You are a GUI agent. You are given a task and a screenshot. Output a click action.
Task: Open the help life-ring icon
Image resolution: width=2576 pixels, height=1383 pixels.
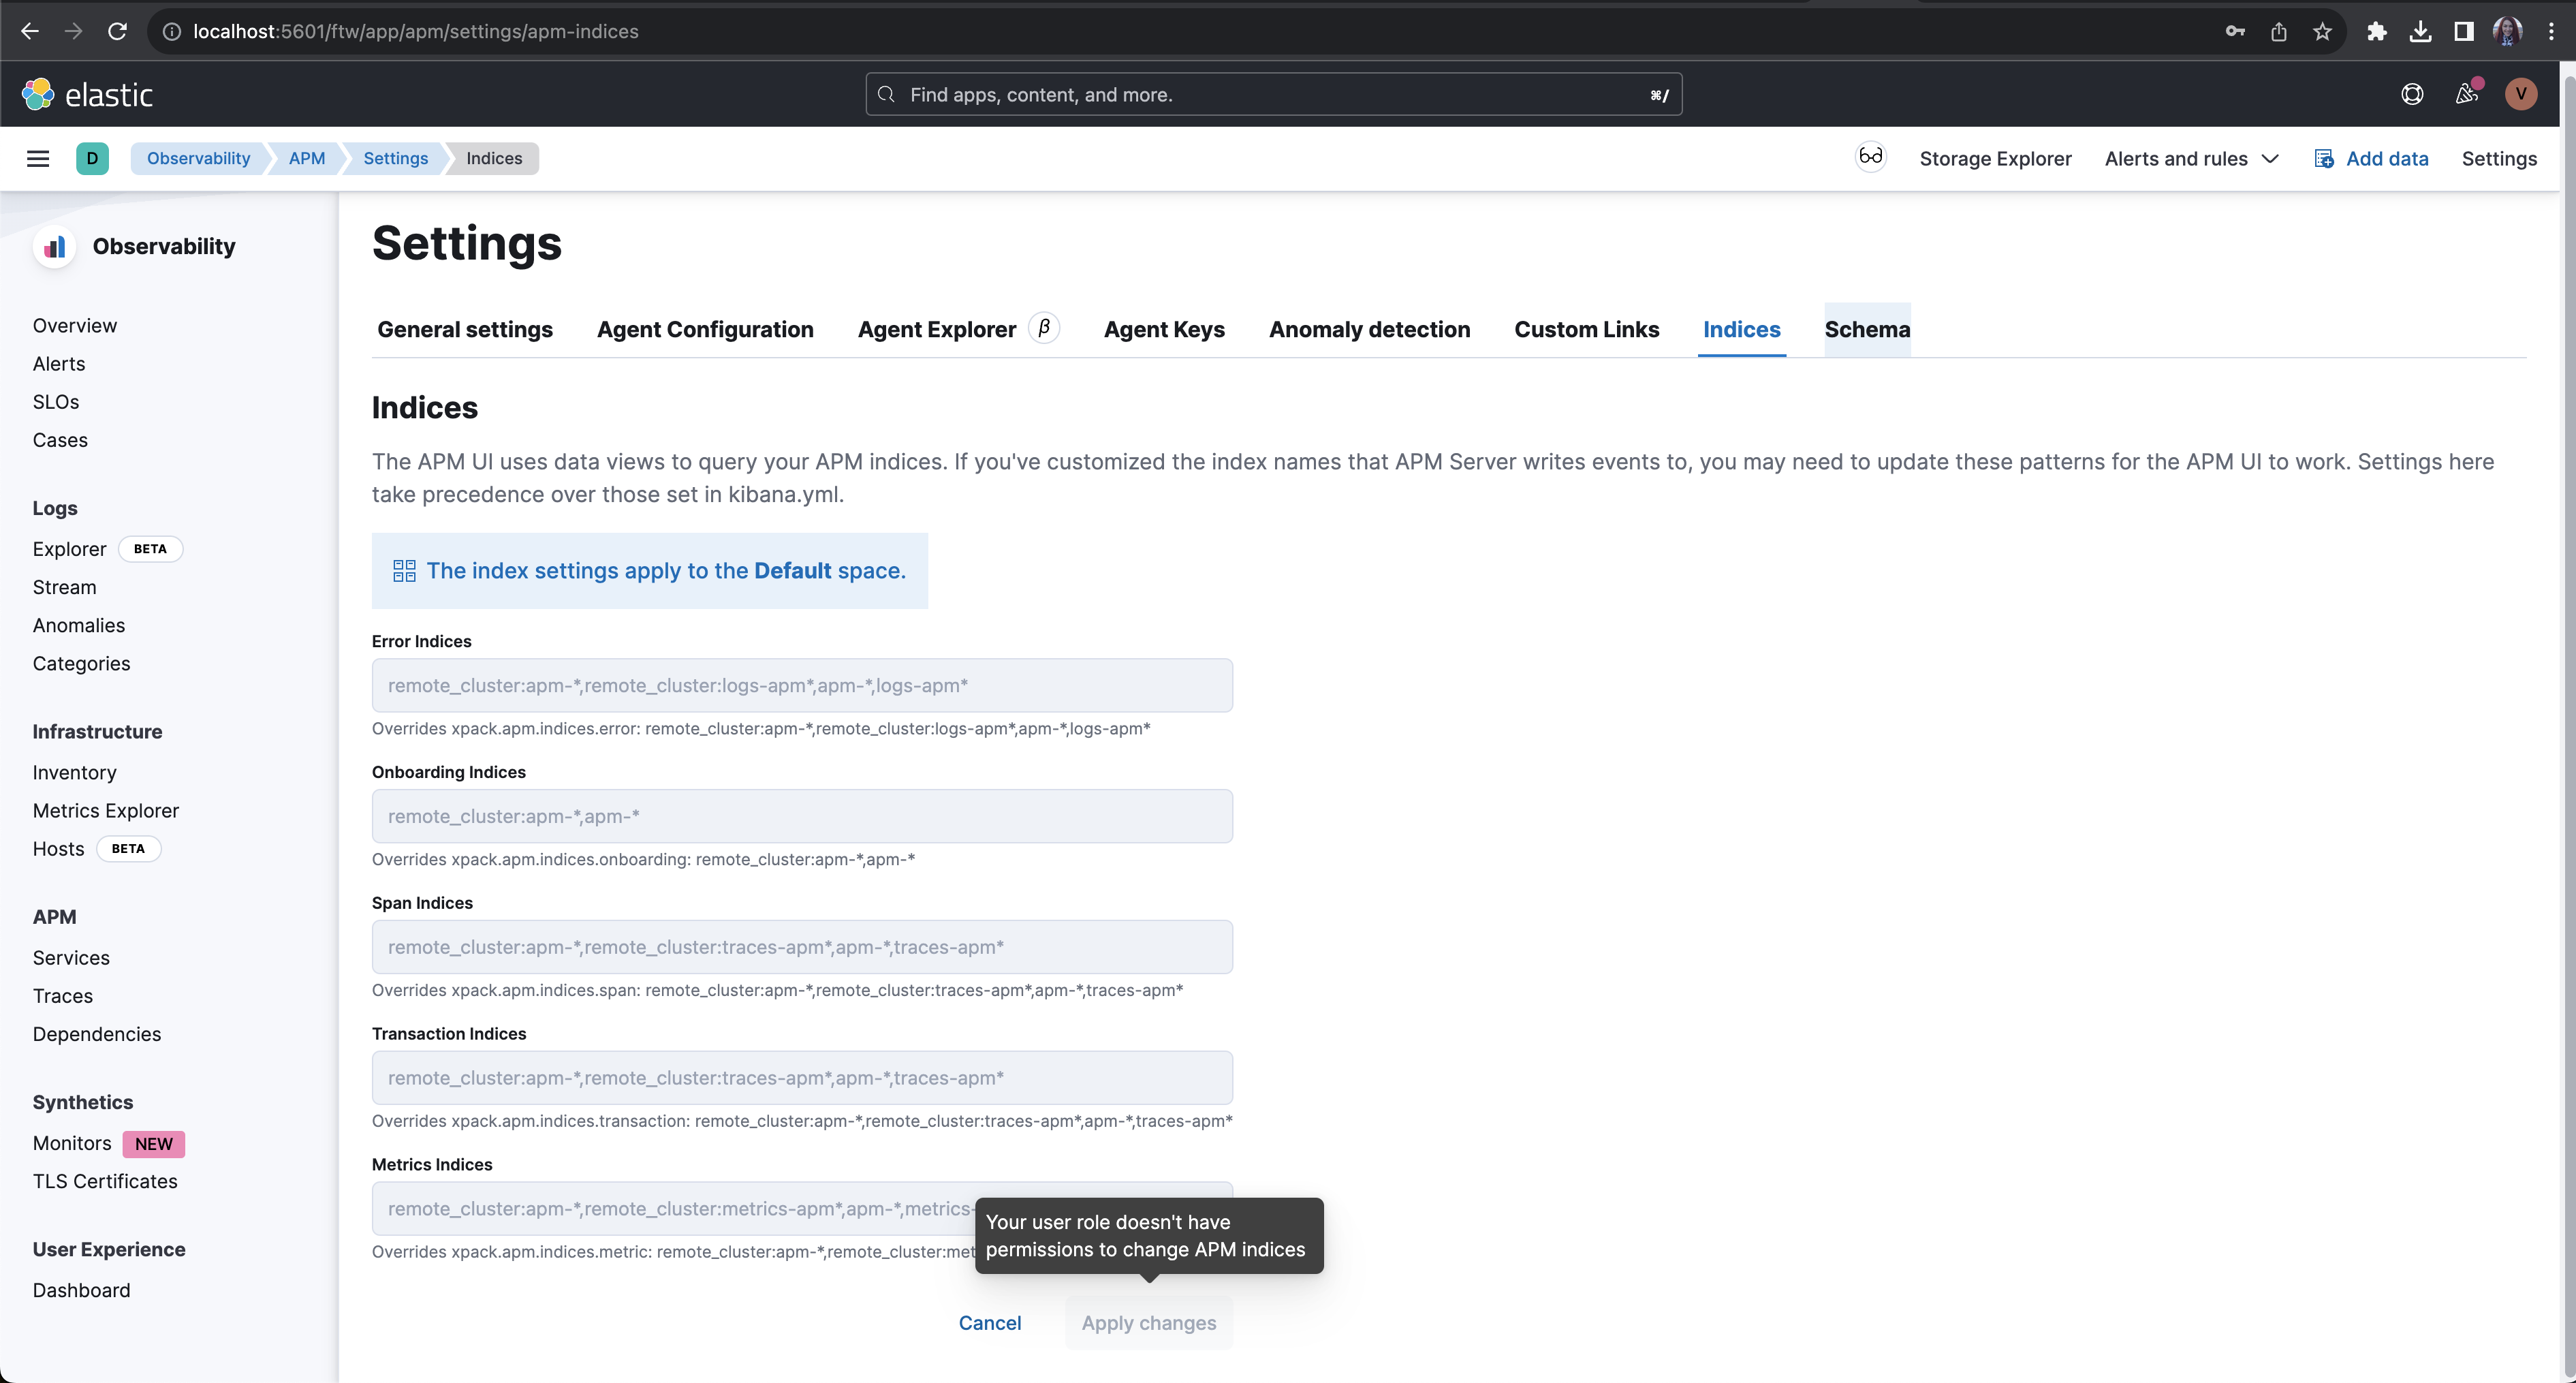click(2413, 94)
